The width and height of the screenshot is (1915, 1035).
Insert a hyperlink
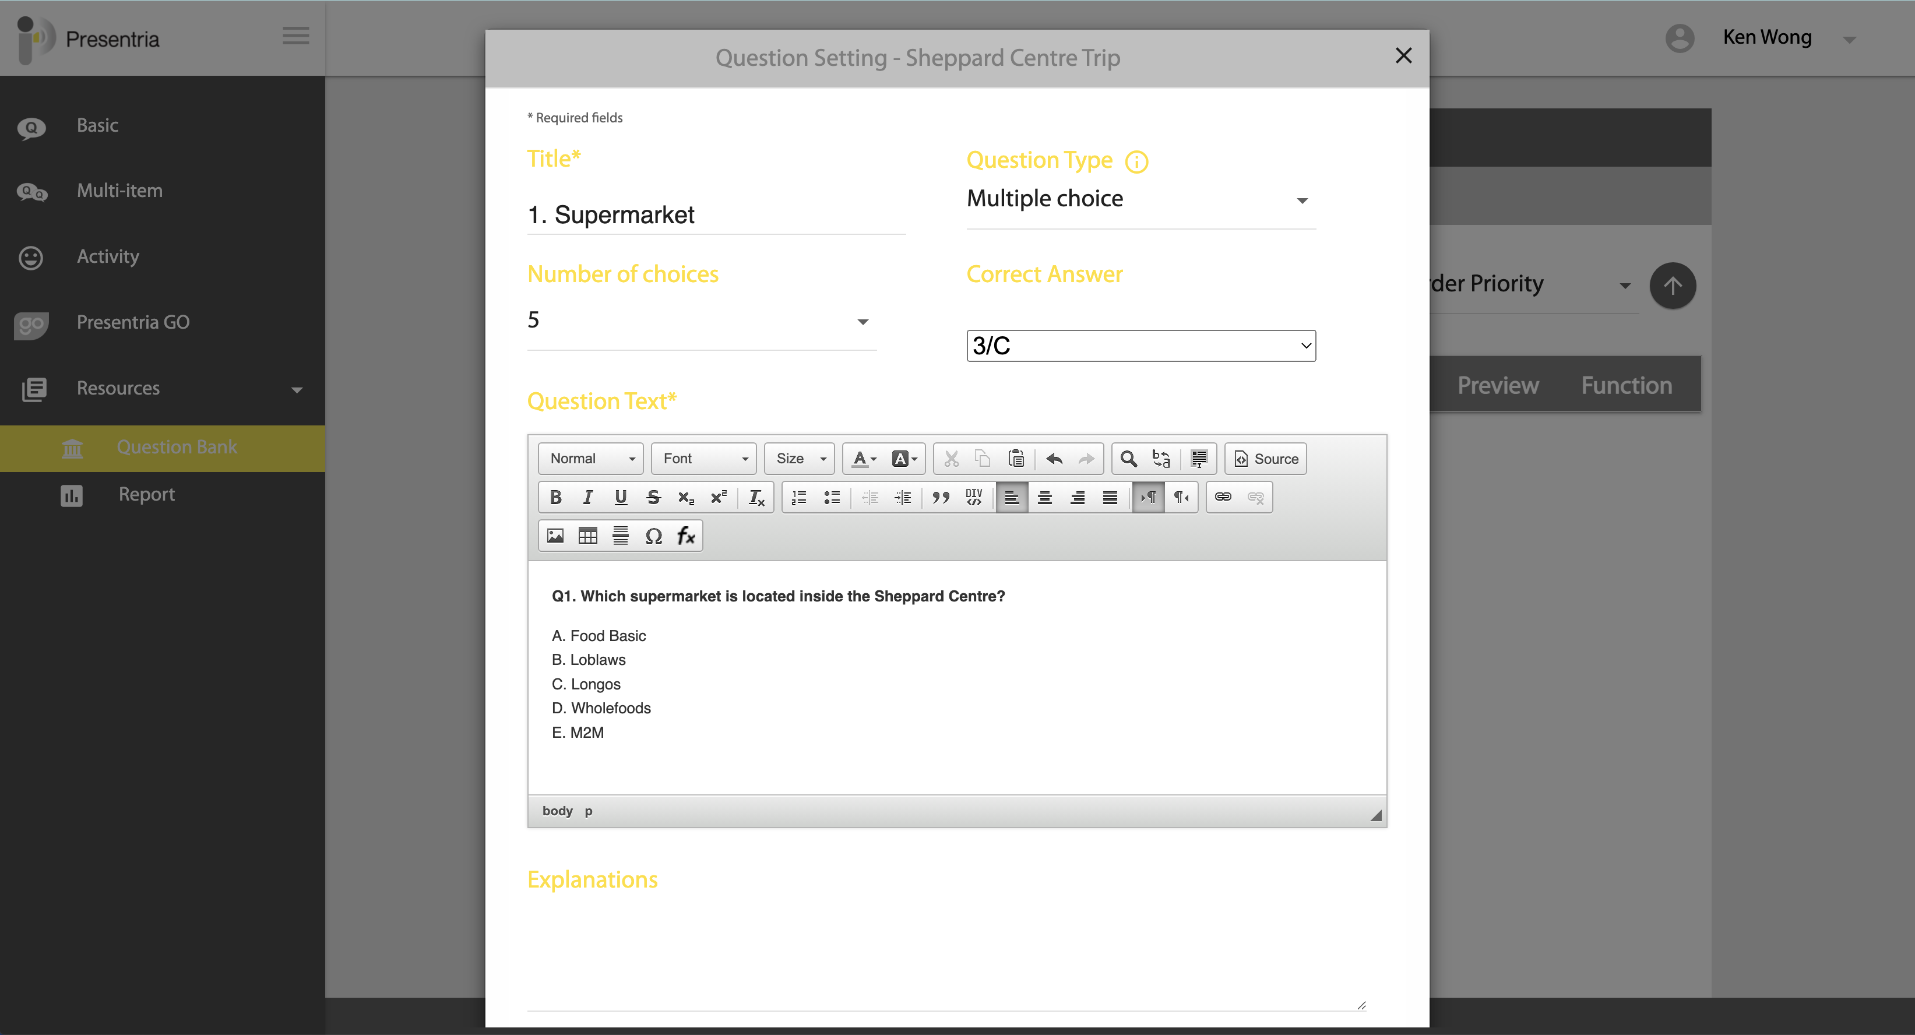1223,498
